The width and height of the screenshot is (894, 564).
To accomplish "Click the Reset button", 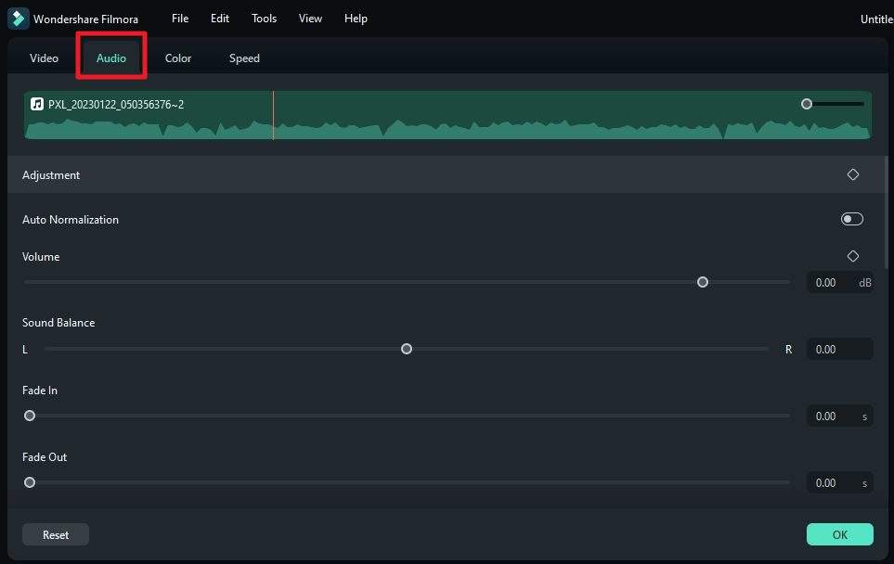I will point(56,534).
